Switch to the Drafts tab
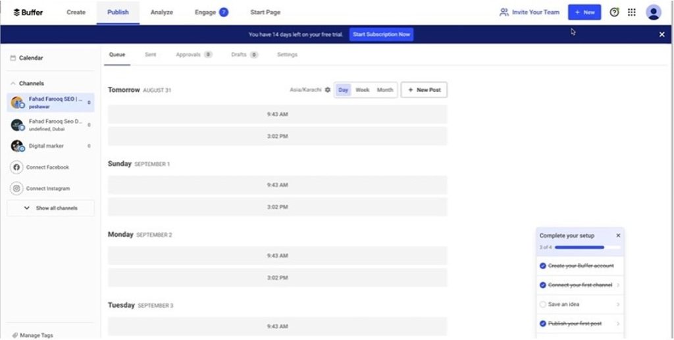The width and height of the screenshot is (674, 340). click(x=245, y=55)
